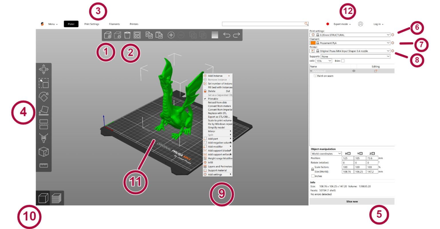
Task: Open the Variable layer height tool
Action: coord(215,35)
